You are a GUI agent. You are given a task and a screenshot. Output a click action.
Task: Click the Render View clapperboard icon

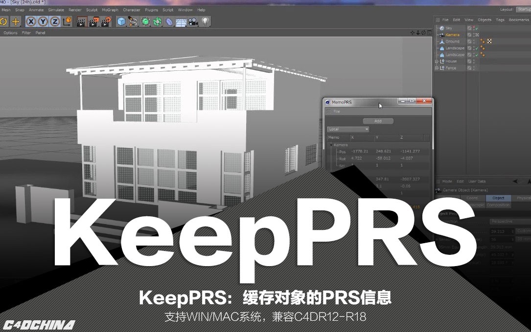81,21
